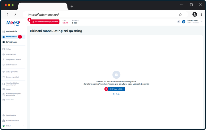Click the Meest China logo
The image size is (206, 130).
13,23
